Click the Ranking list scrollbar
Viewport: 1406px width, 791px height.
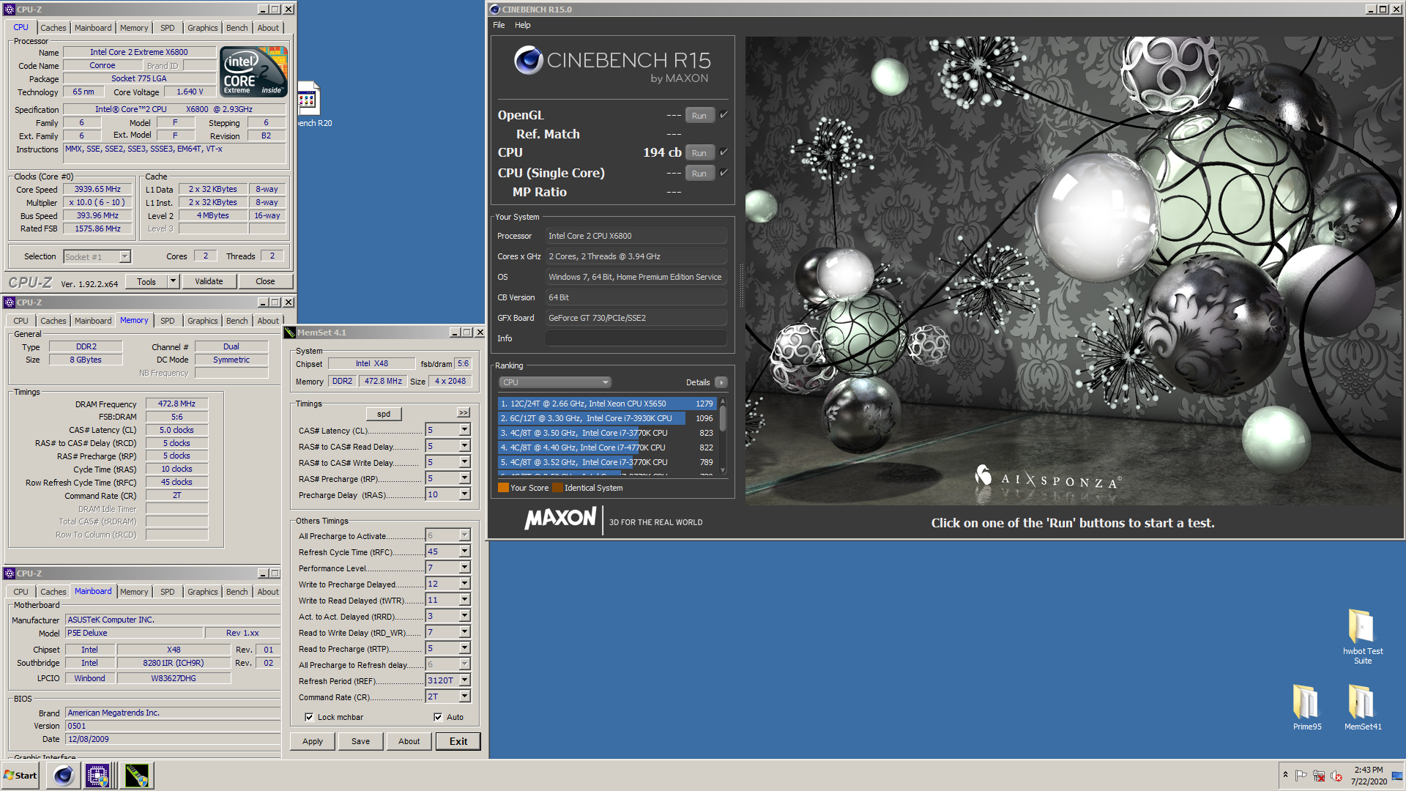coord(723,436)
